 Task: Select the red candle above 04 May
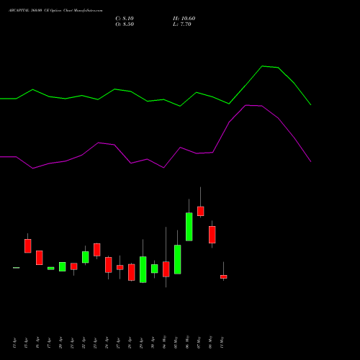166,269
